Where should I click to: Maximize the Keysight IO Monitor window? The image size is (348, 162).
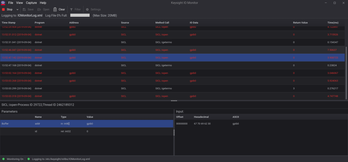point(334,3)
